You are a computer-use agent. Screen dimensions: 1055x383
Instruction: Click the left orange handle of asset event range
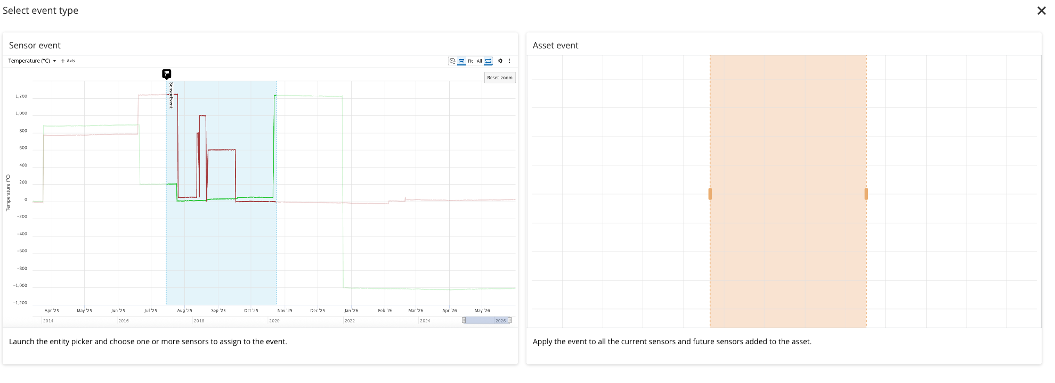[x=710, y=194]
